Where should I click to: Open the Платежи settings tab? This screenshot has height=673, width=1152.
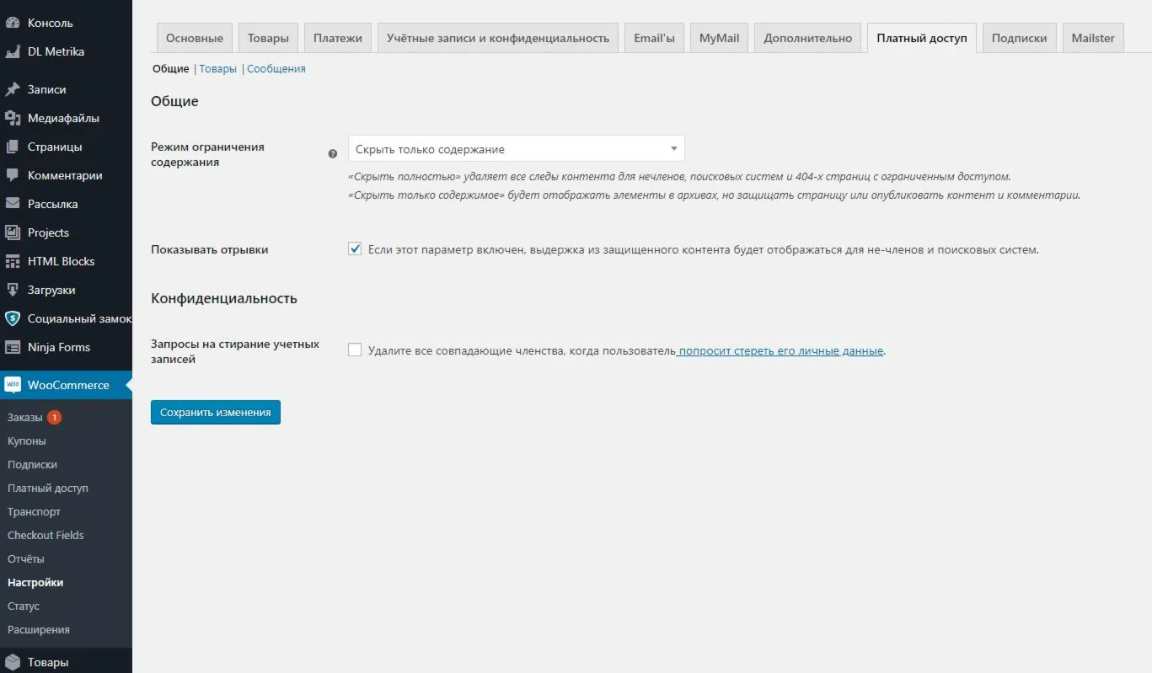click(x=338, y=38)
